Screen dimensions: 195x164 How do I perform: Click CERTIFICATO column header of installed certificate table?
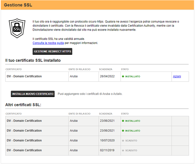[x=14, y=69]
